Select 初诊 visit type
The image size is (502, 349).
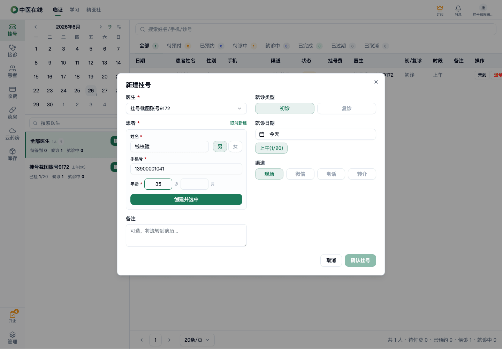coord(285,108)
